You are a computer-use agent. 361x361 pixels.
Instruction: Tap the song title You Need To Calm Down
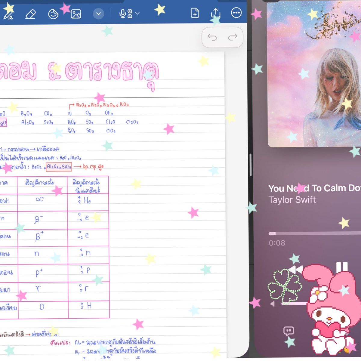click(315, 188)
